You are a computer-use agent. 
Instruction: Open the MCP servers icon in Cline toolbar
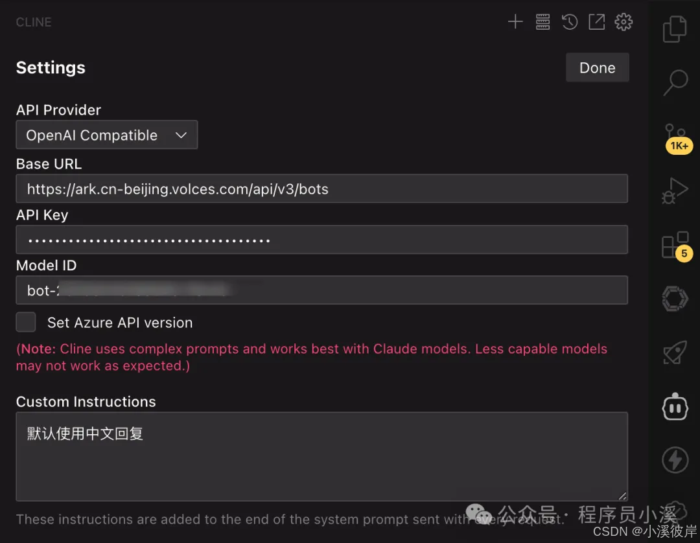click(x=542, y=21)
